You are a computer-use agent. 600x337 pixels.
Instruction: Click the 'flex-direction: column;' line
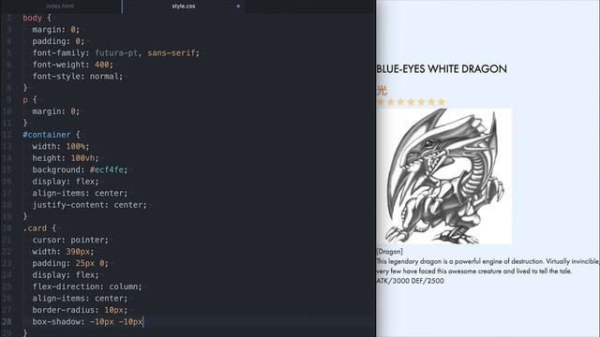click(87, 286)
